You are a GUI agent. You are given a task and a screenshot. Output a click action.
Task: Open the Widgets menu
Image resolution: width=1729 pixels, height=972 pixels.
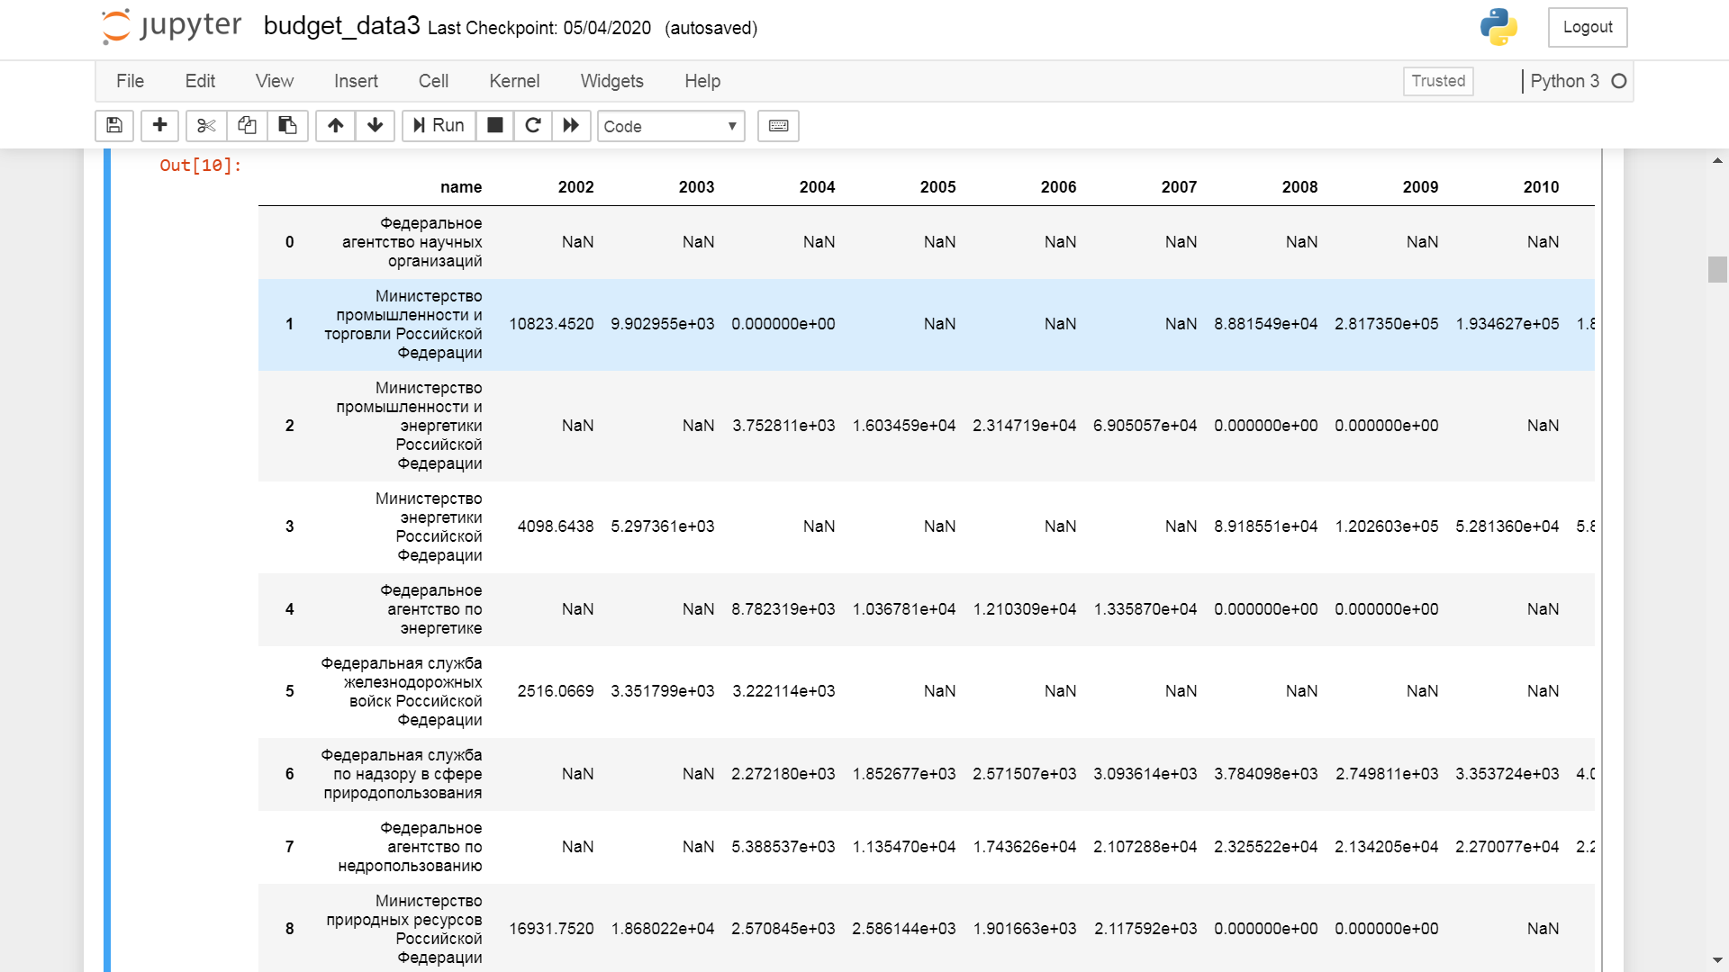pyautogui.click(x=611, y=81)
